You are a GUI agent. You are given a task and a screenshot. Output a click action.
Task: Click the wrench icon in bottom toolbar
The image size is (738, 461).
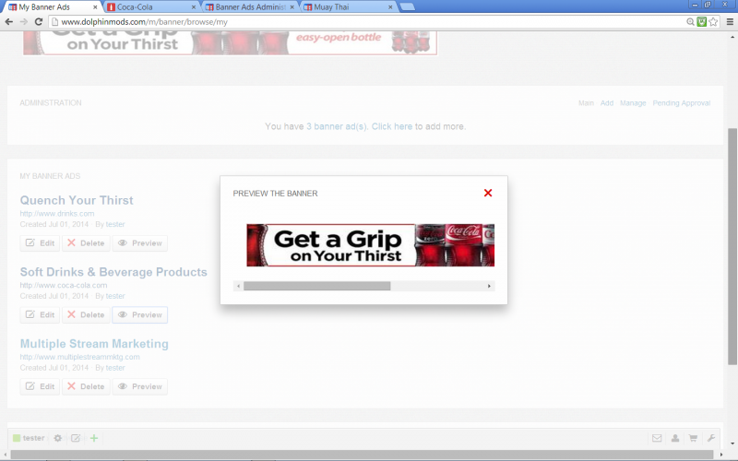point(710,438)
